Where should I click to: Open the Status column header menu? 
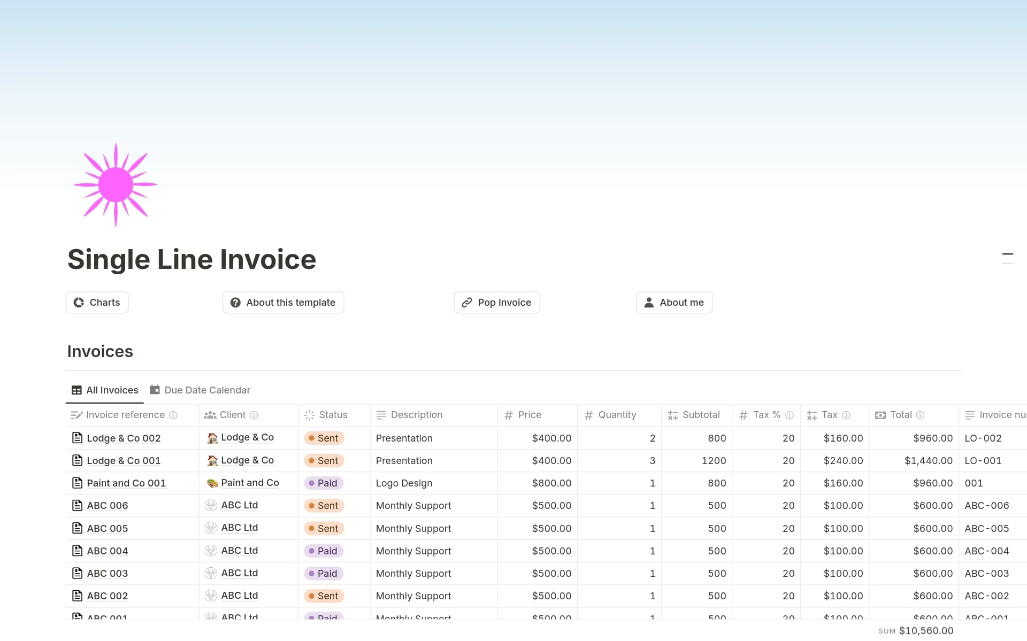333,415
